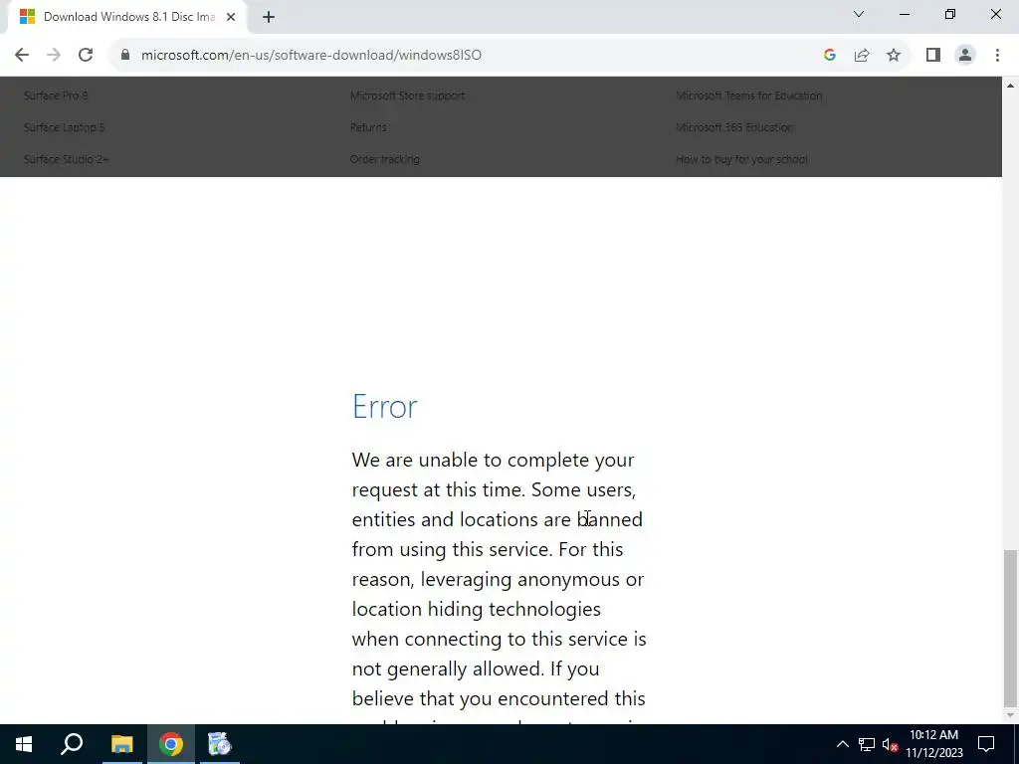Open the tab search chevron
The height and width of the screenshot is (764, 1019).
pos(859,14)
